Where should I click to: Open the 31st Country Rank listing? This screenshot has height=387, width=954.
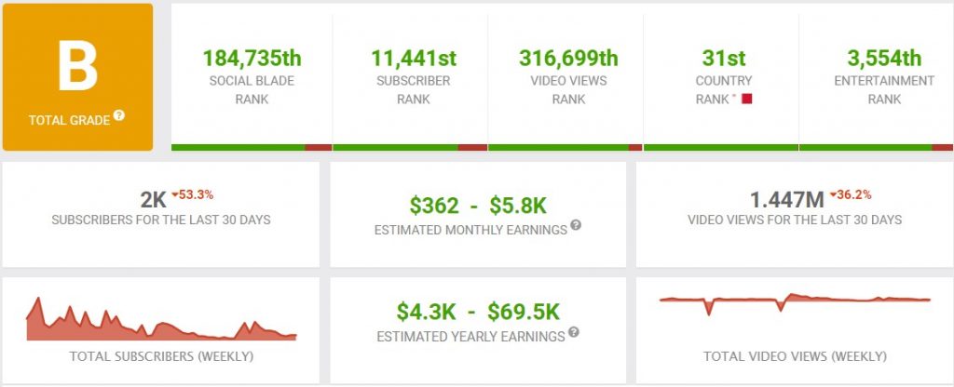click(723, 59)
